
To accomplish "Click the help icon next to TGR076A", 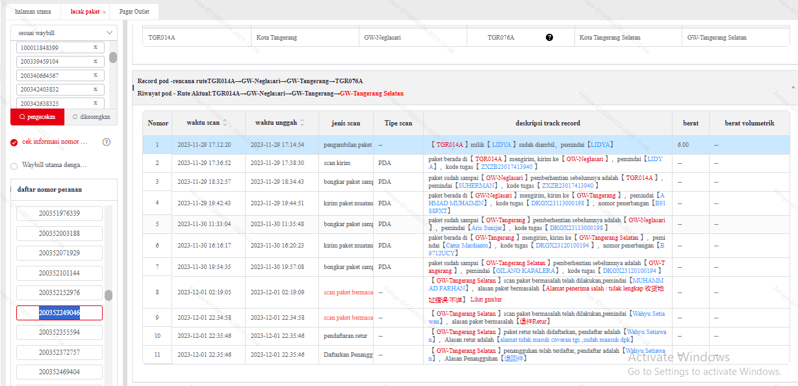I will [549, 38].
